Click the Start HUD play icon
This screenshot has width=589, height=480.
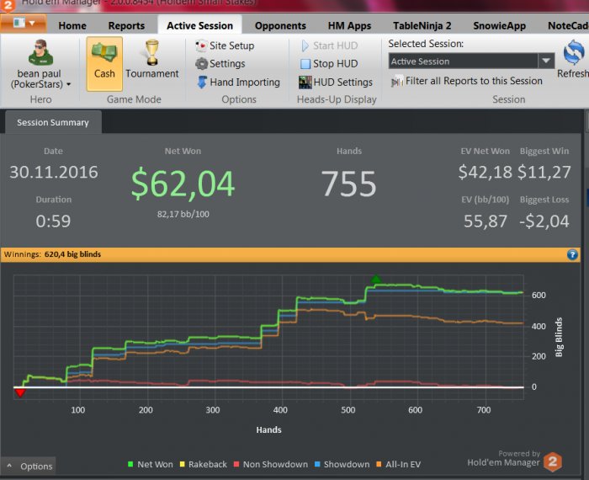point(305,45)
